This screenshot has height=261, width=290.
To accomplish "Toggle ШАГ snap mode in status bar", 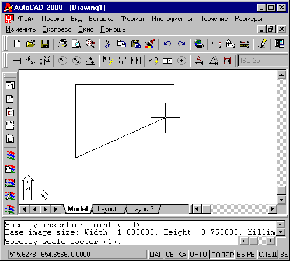I will click(x=156, y=254).
